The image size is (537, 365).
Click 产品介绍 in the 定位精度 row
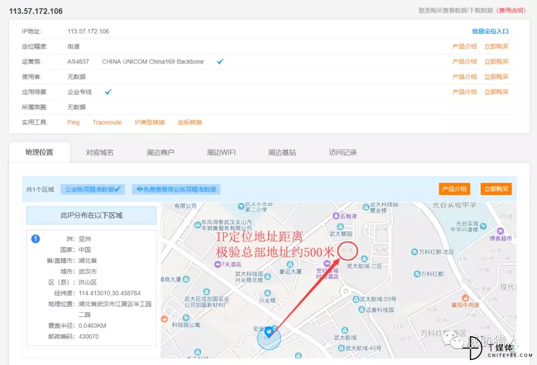tap(464, 46)
